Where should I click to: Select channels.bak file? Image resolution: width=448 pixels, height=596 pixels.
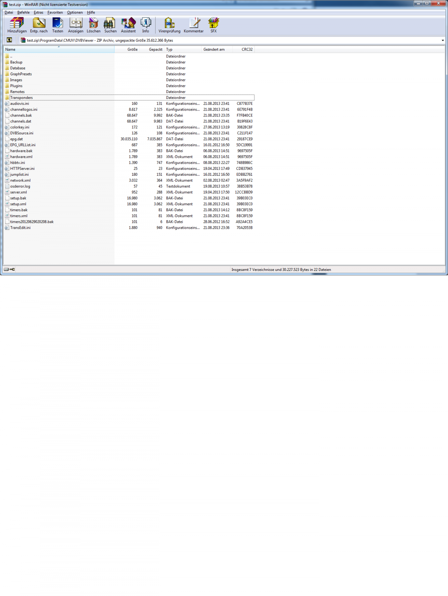[129, 115]
